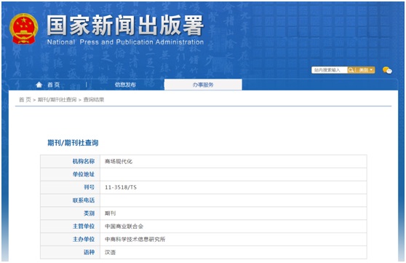Click the National Press and Publication Administration subtitle

(125, 42)
